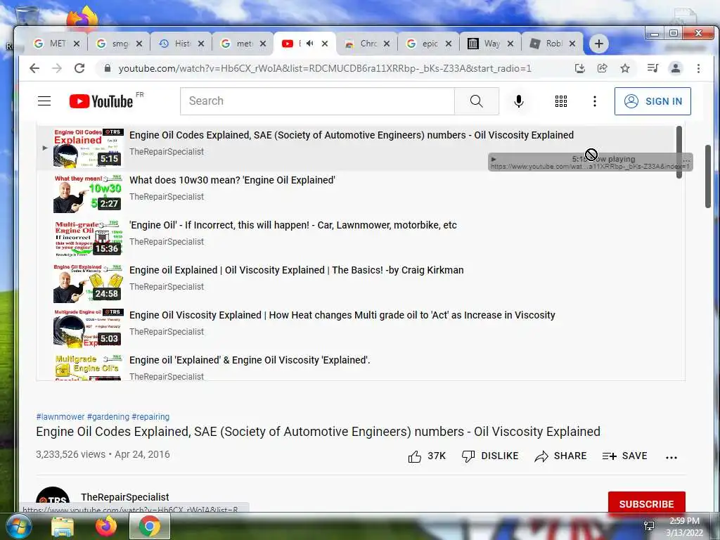The image size is (720, 540).
Task: Play "Engine oil 'Explained' & Engine Oil Viscosity" video
Action: point(250,360)
